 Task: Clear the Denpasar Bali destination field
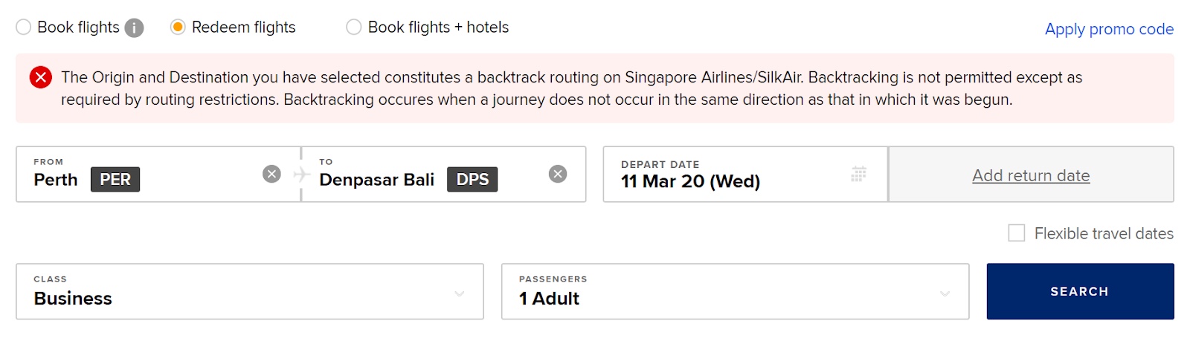coord(558,174)
